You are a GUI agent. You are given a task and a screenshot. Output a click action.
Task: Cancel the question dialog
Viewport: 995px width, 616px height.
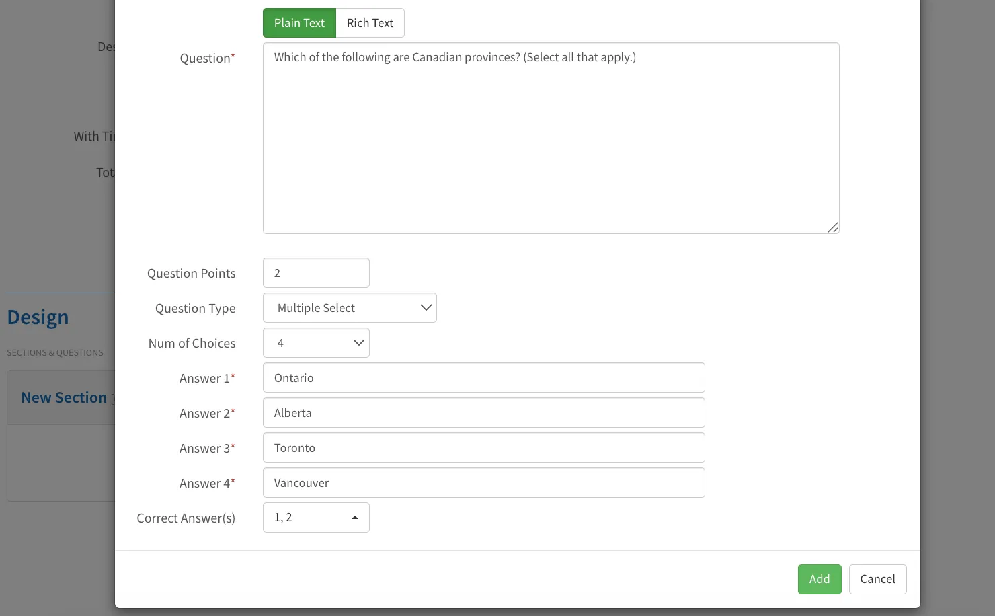pos(877,579)
